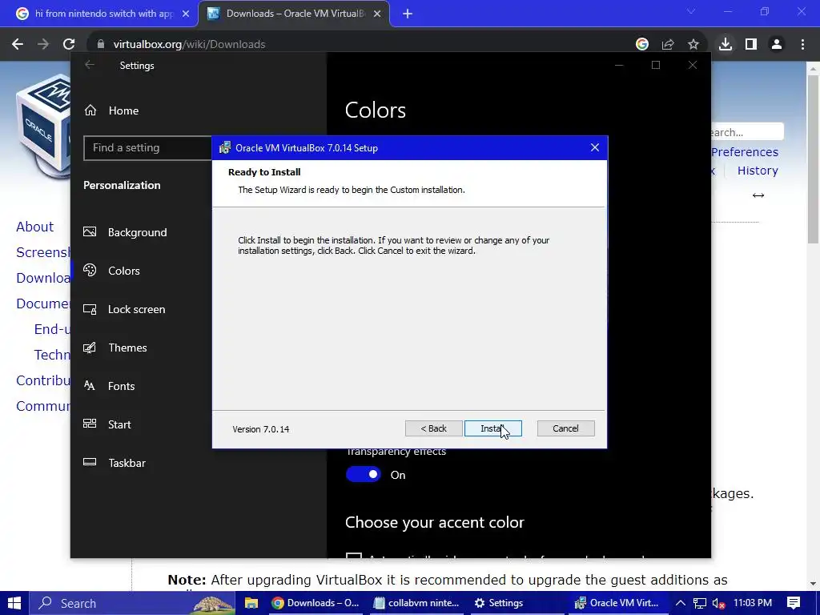
Task: Click the Home icon in Settings sidebar
Action: 90,111
